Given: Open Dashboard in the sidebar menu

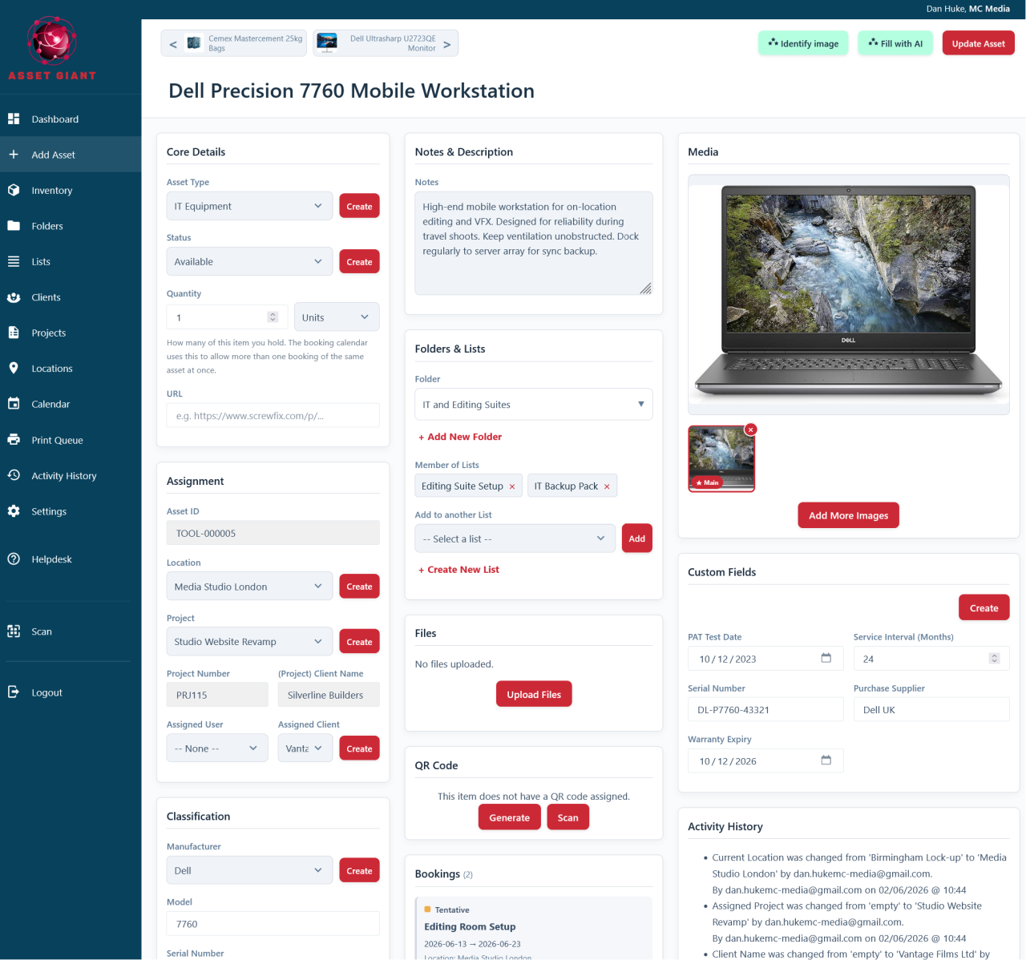Looking at the screenshot, I should click(x=71, y=119).
